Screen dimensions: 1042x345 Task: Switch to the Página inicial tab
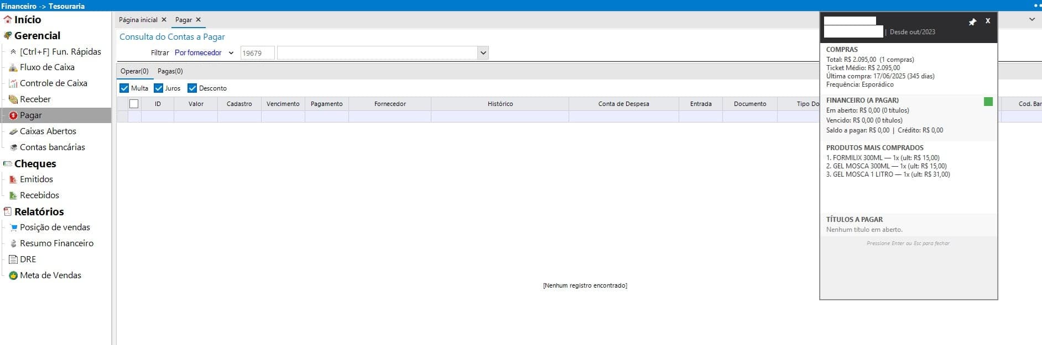[138, 19]
